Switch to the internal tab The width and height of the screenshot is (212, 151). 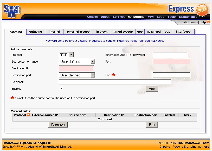point(54,32)
